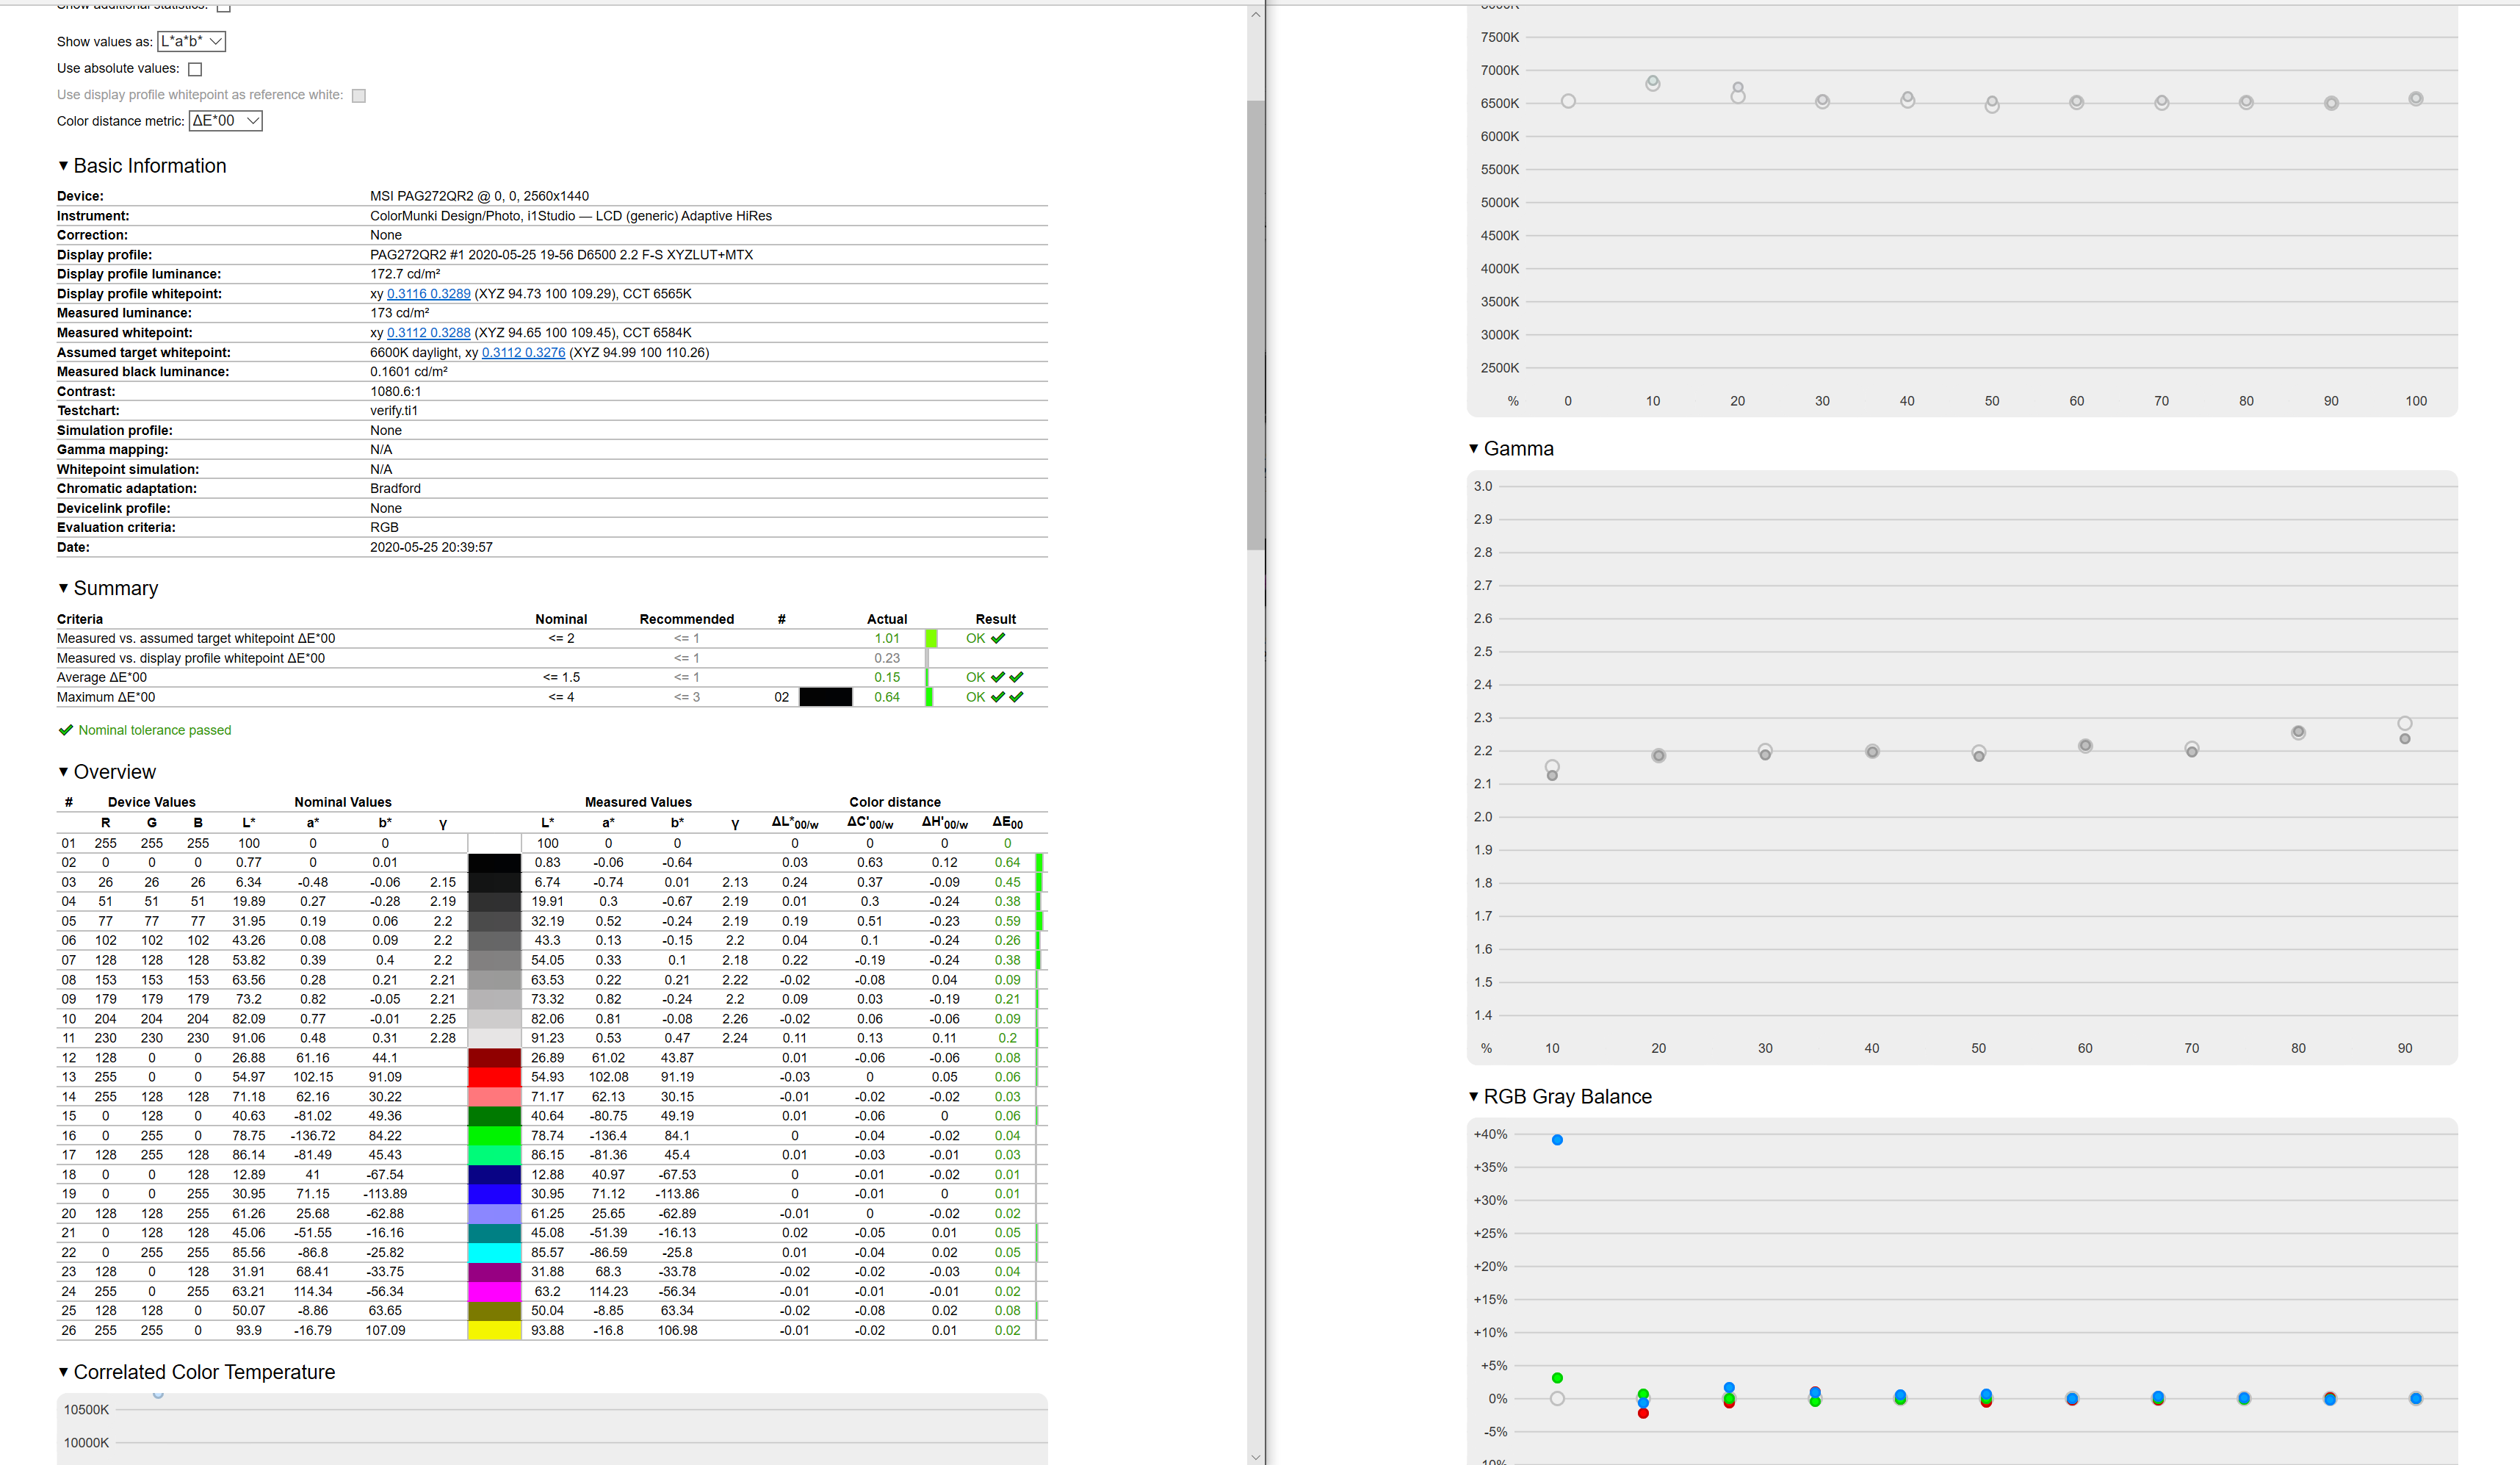Open the Color distance metric ΔE*00 dropdown
Viewport: 2520px width, 1465px height.
tap(226, 121)
